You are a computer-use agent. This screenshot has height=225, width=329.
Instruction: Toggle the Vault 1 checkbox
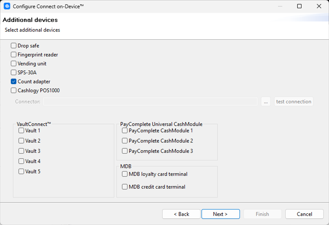[21, 130]
